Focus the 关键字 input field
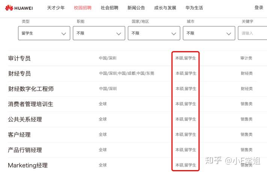The image size is (267, 172). click(252, 33)
